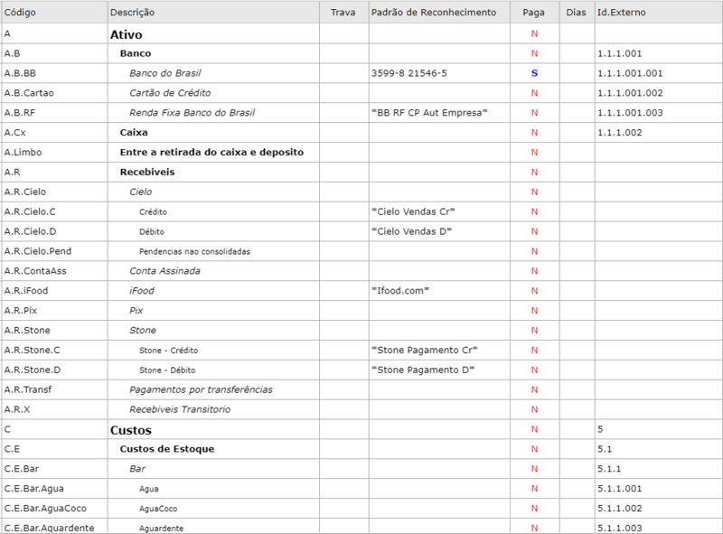Click the N Paga value for C.E

click(534, 449)
